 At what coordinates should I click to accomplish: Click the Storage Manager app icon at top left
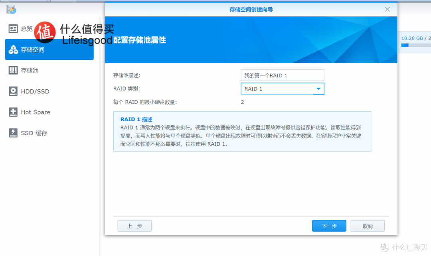click(x=11, y=9)
